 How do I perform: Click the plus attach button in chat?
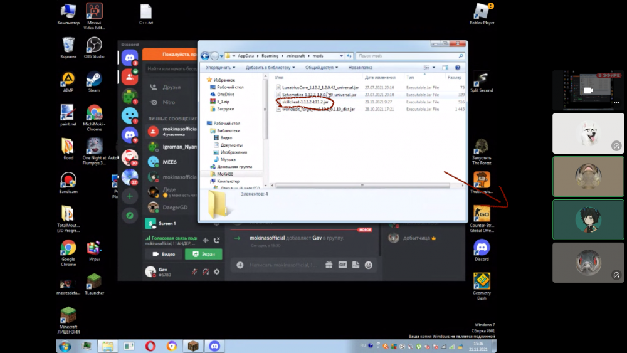[x=240, y=265]
